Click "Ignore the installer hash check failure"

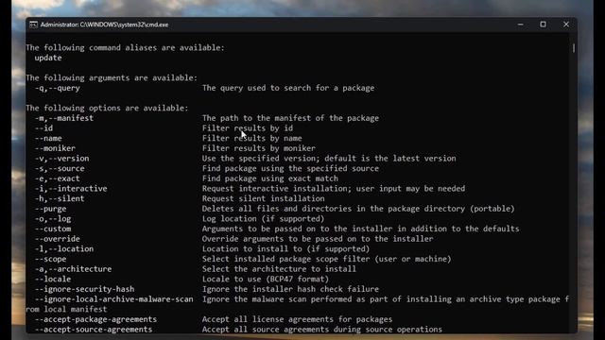pyautogui.click(x=290, y=288)
